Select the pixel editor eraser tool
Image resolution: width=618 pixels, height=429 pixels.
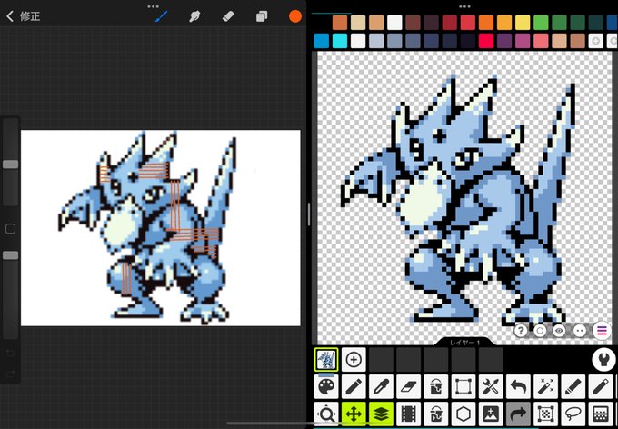[408, 386]
